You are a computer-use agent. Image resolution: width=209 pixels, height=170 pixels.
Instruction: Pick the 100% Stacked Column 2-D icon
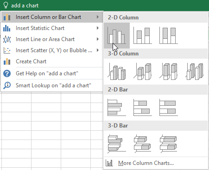click(169, 36)
